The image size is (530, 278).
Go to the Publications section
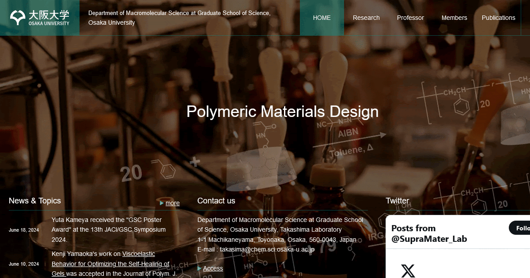(x=498, y=18)
